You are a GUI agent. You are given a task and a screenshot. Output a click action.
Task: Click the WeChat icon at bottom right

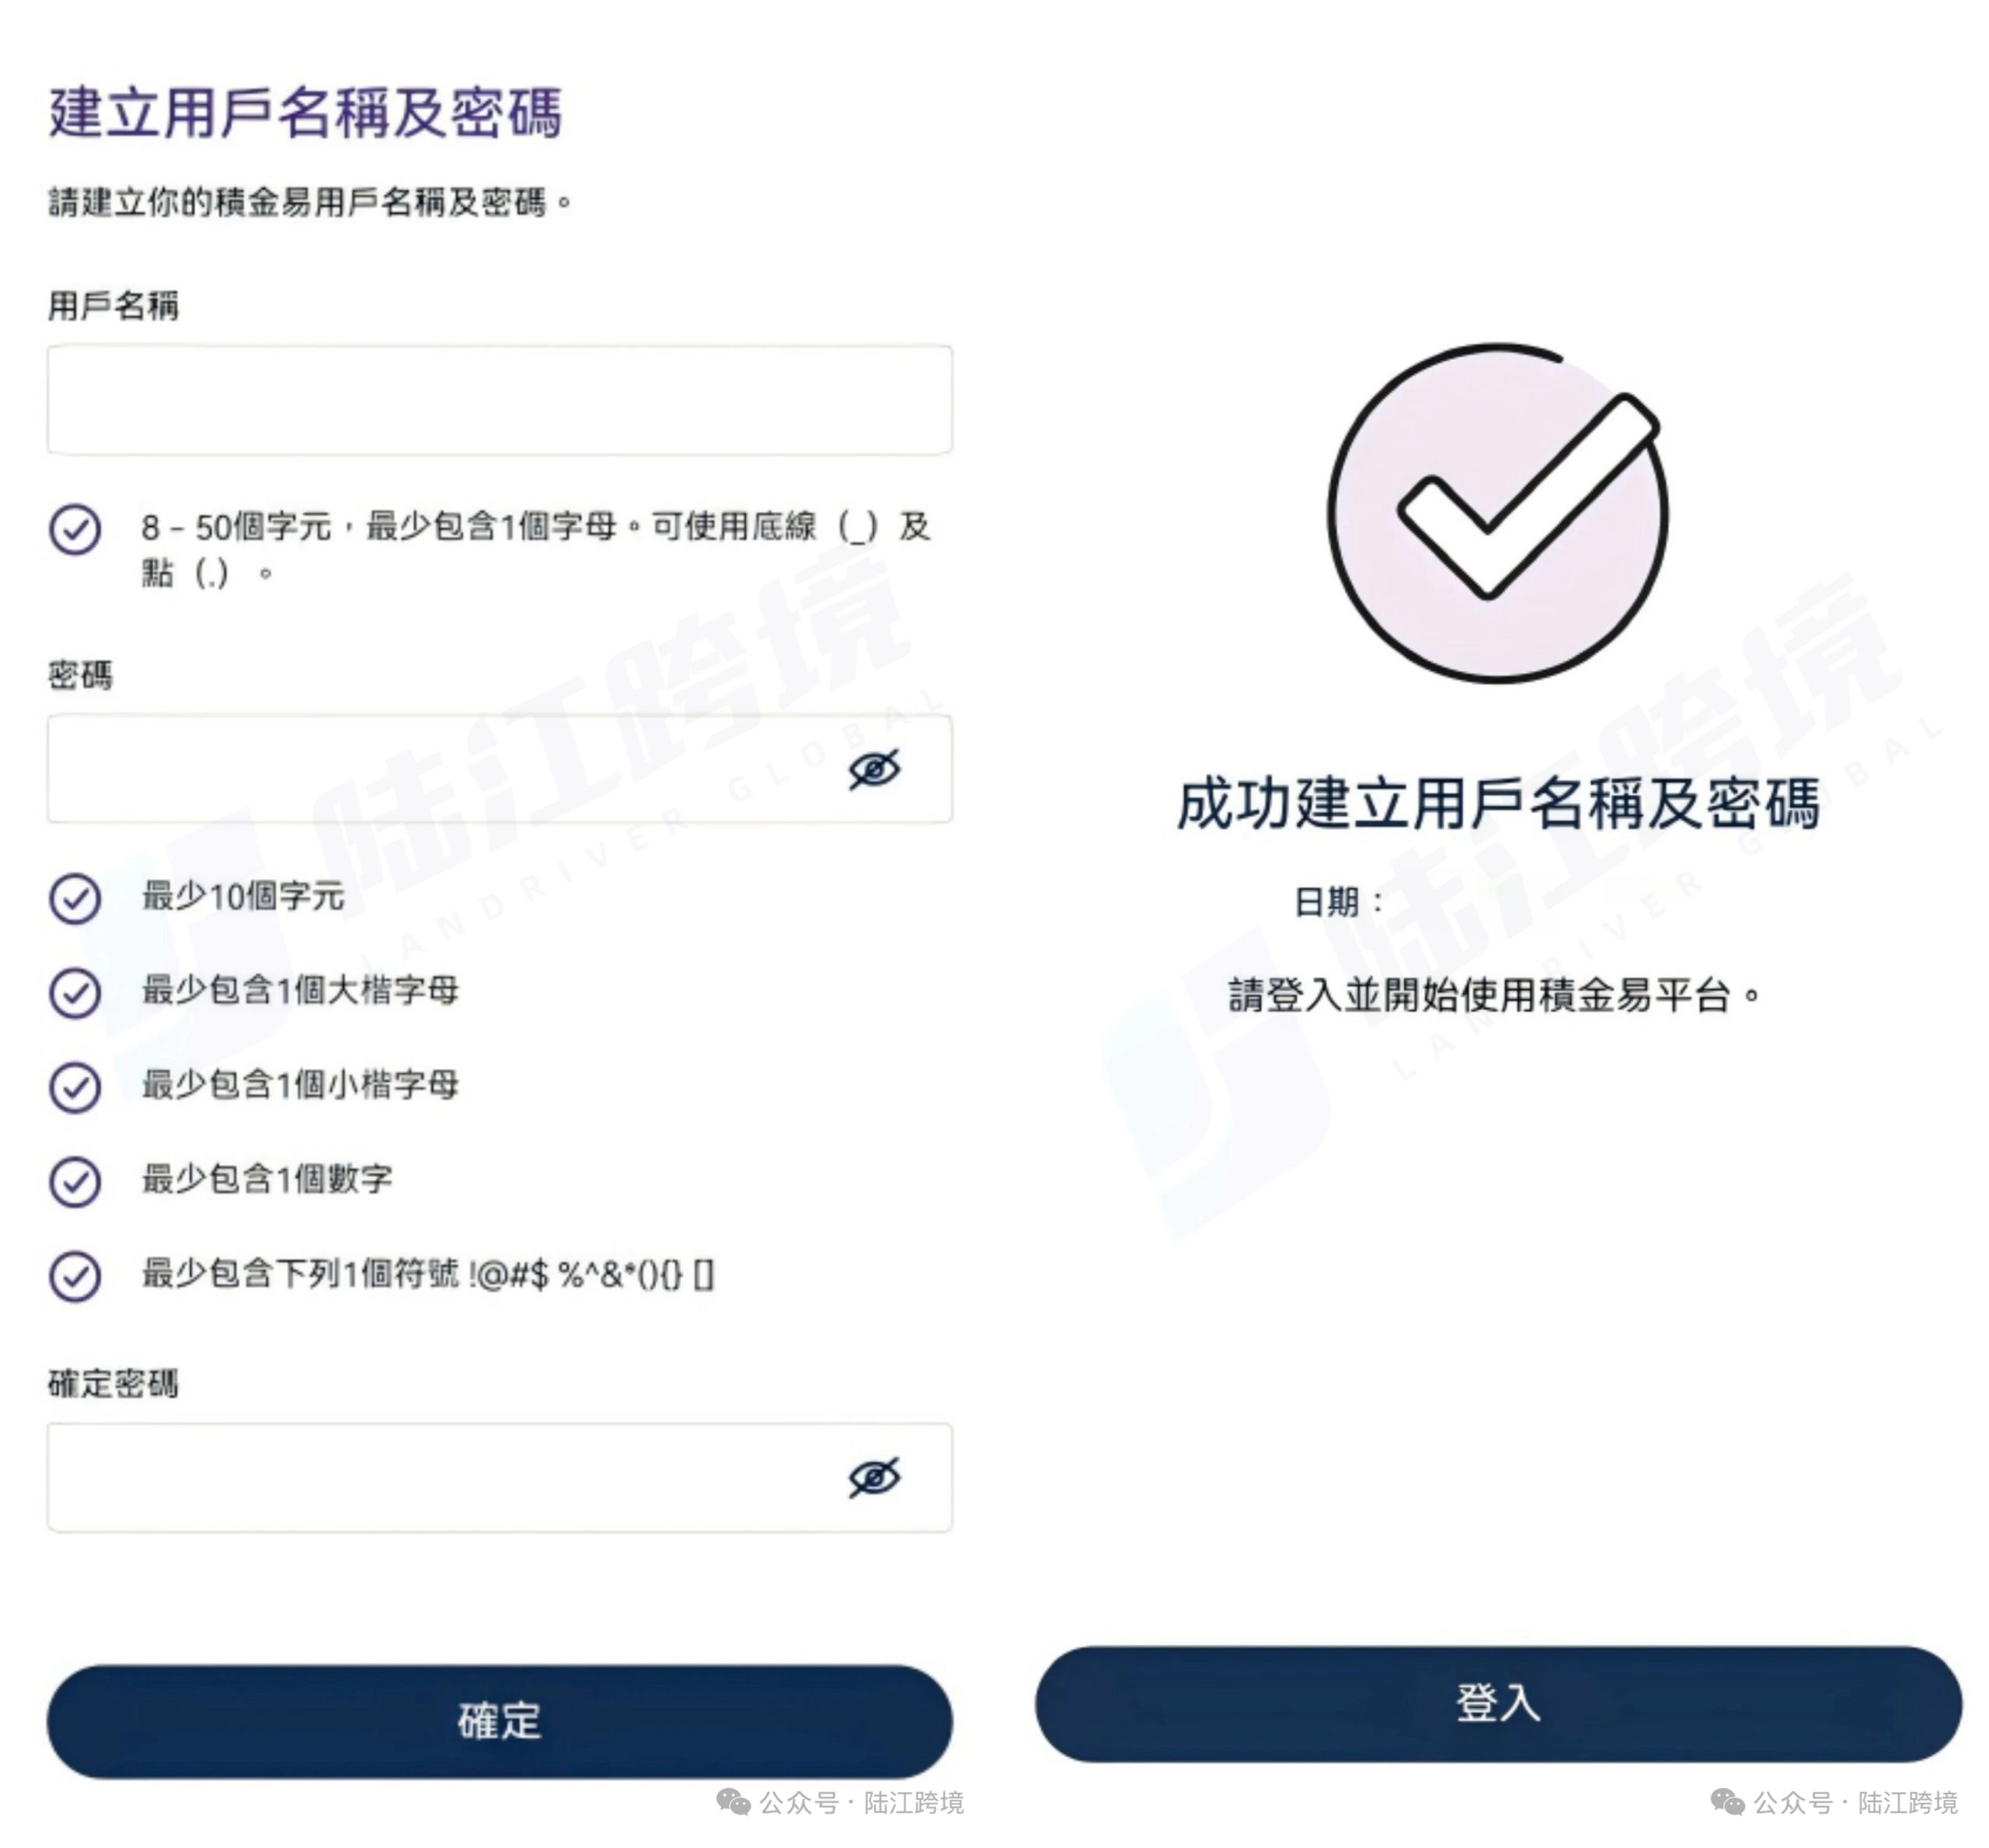click(1728, 1802)
